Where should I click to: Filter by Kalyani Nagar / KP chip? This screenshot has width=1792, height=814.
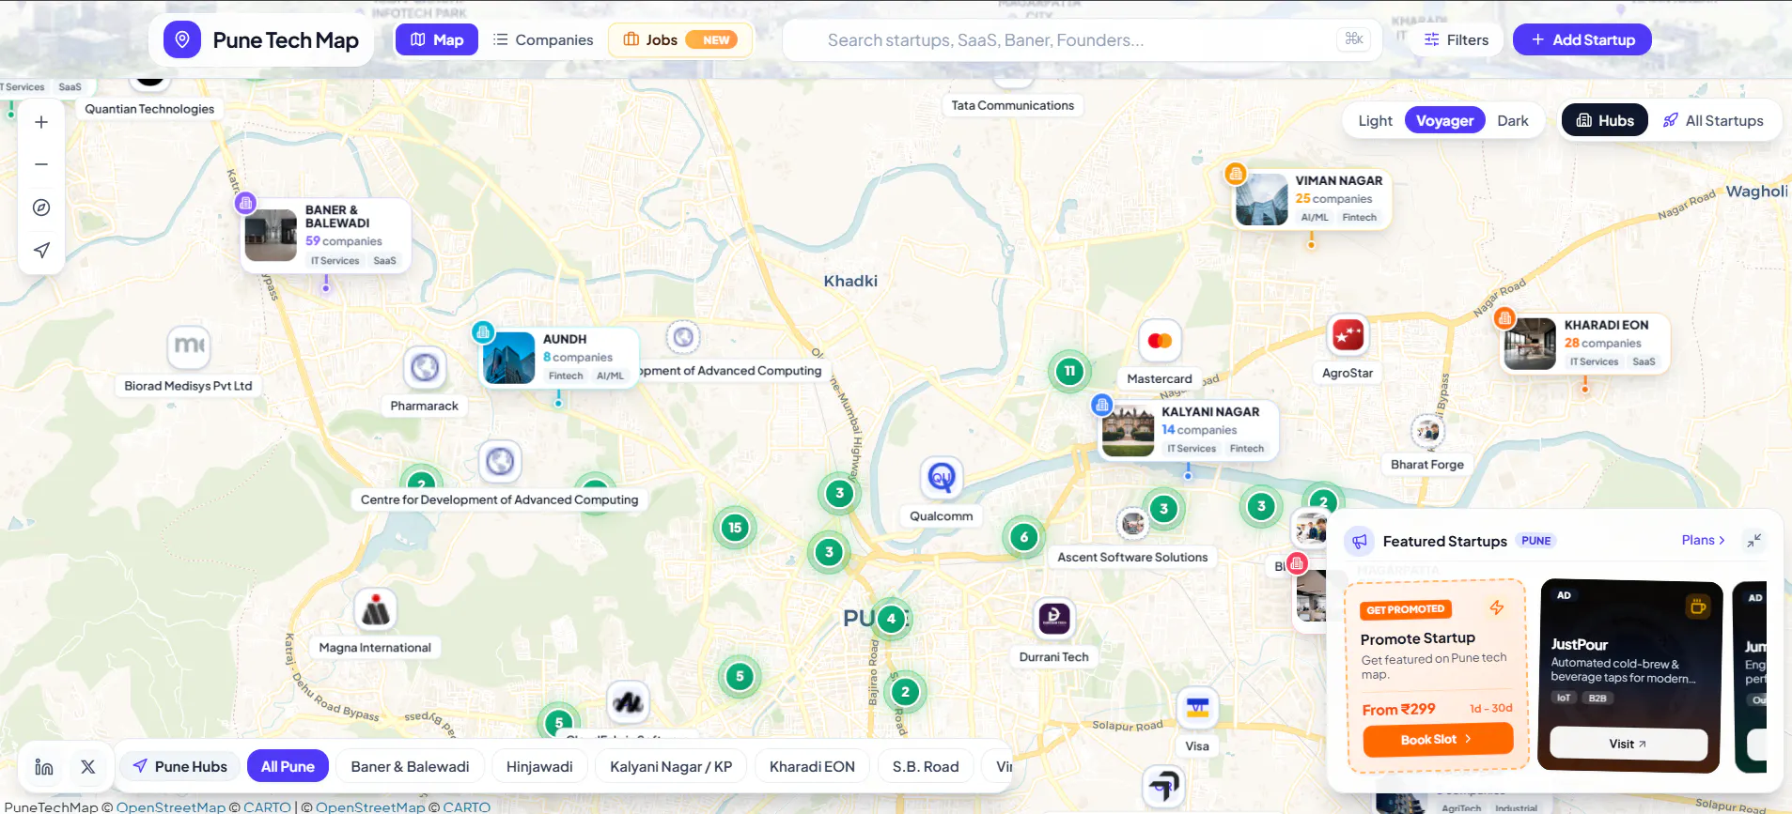671,766
